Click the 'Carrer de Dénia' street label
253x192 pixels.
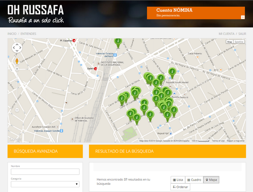pyautogui.click(x=132, y=84)
